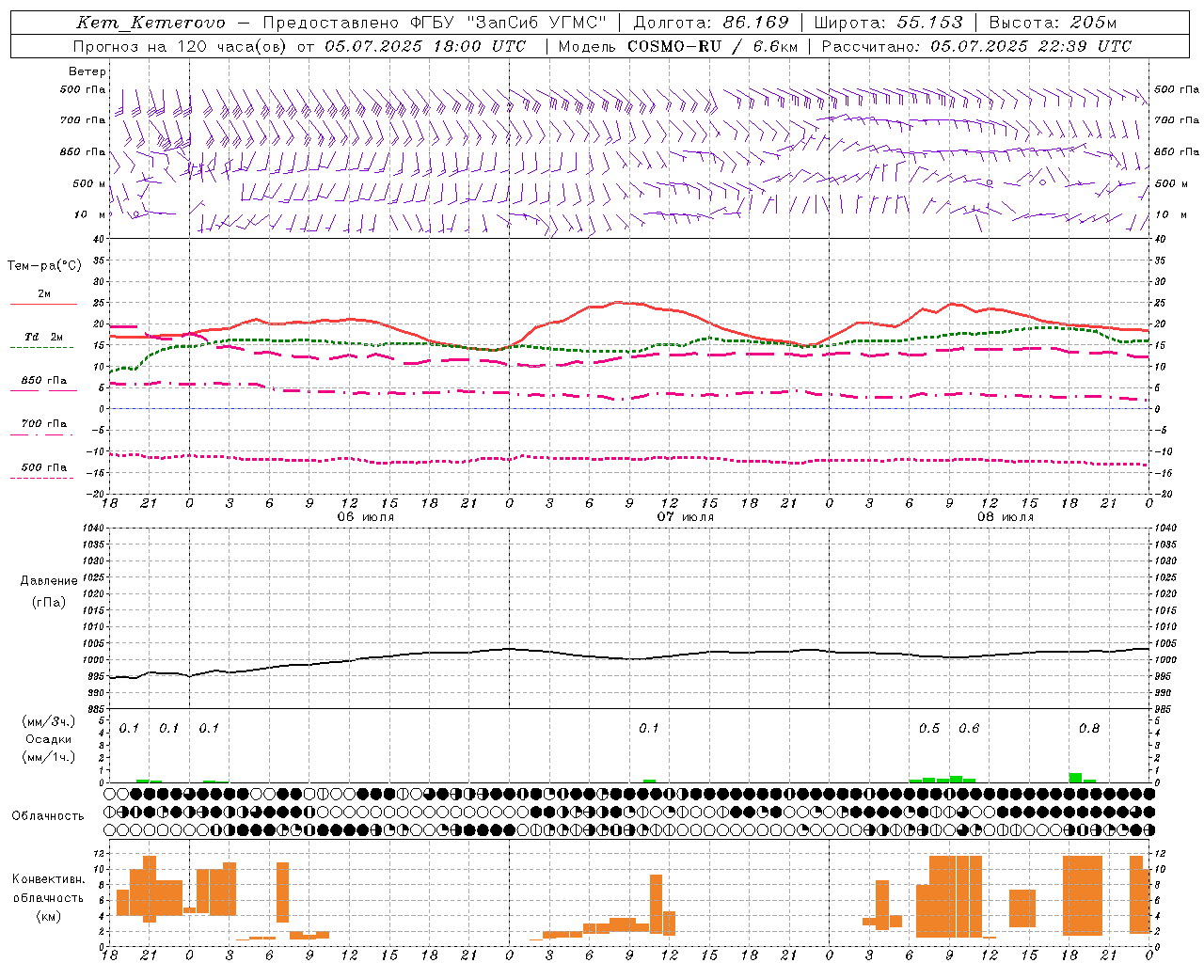Click the Kem_Kemerovo station title
Viewport: 1204px width, 963px height.
(x=150, y=23)
